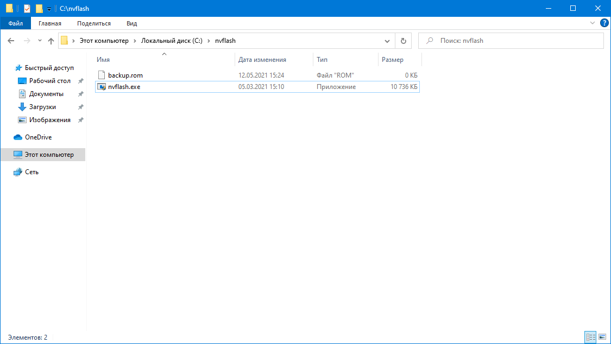
Task: Click the folder icon in address bar
Action: [x=64, y=41]
